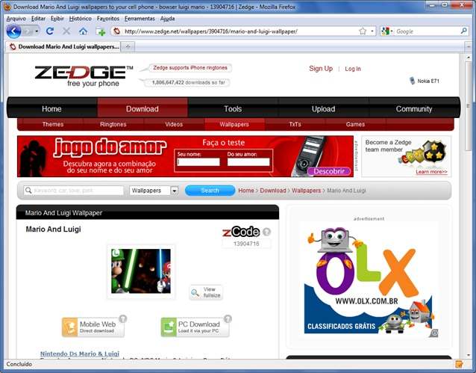Select the Games sub-tab
Viewport: 476px width, 373px height.
(x=355, y=124)
